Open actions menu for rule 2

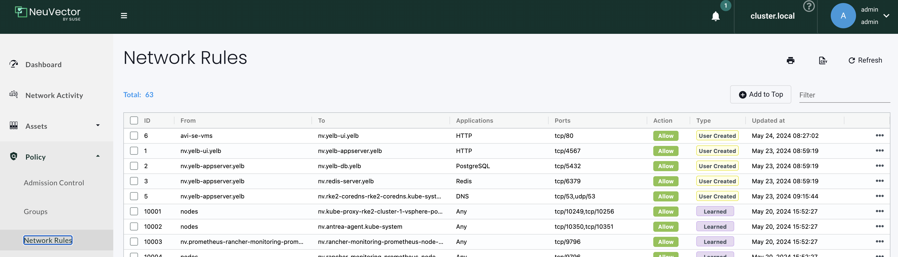click(879, 166)
